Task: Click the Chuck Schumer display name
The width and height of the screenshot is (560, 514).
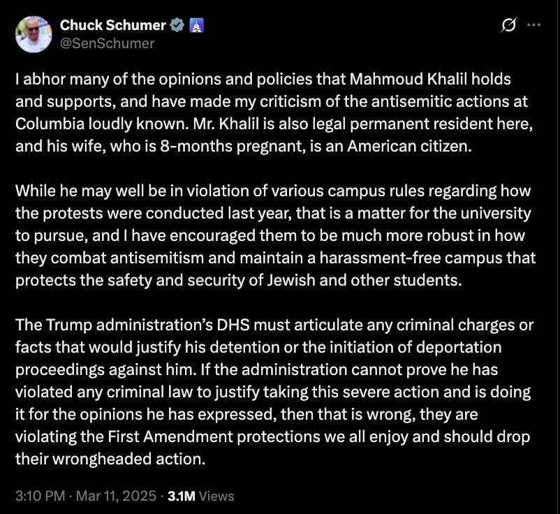Action: (113, 25)
